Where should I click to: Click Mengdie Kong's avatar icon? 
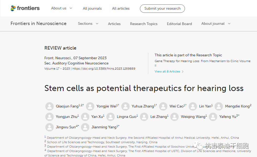219,106
